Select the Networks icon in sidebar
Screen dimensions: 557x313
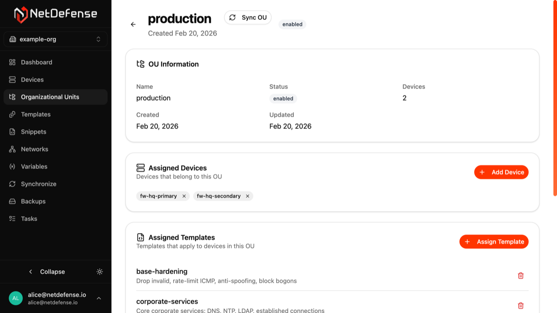(12, 149)
